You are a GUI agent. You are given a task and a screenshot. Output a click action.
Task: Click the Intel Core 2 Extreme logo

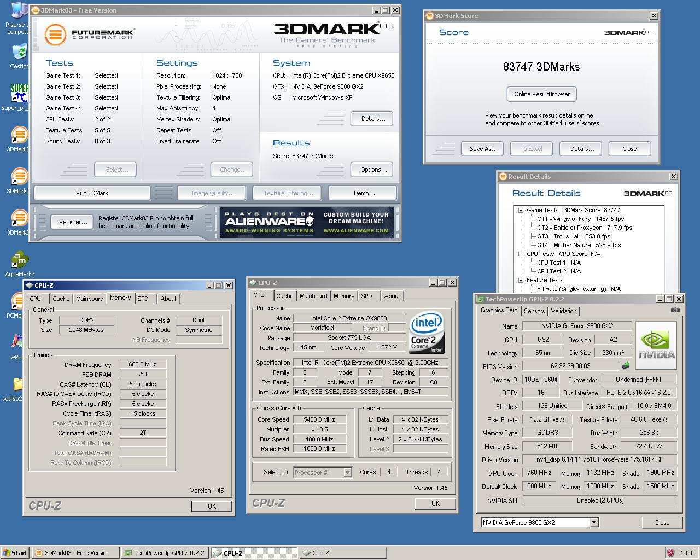[427, 332]
